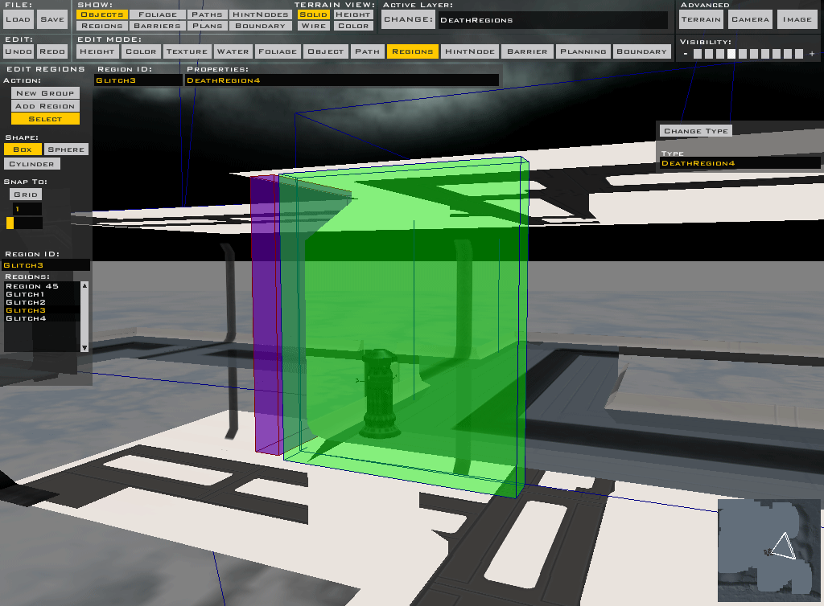
Task: Open advanced Image settings
Action: [x=797, y=19]
